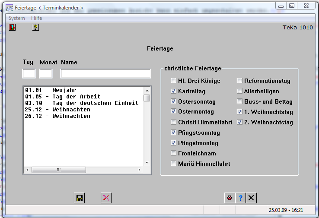This screenshot has height=218, width=319.
Task: Click the list's scroll down arrow
Action: 147,162
